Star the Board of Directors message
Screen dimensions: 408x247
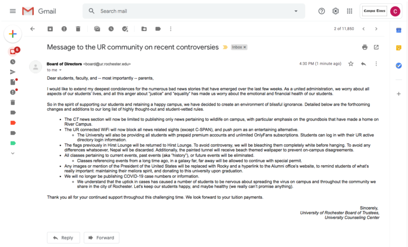click(351, 63)
